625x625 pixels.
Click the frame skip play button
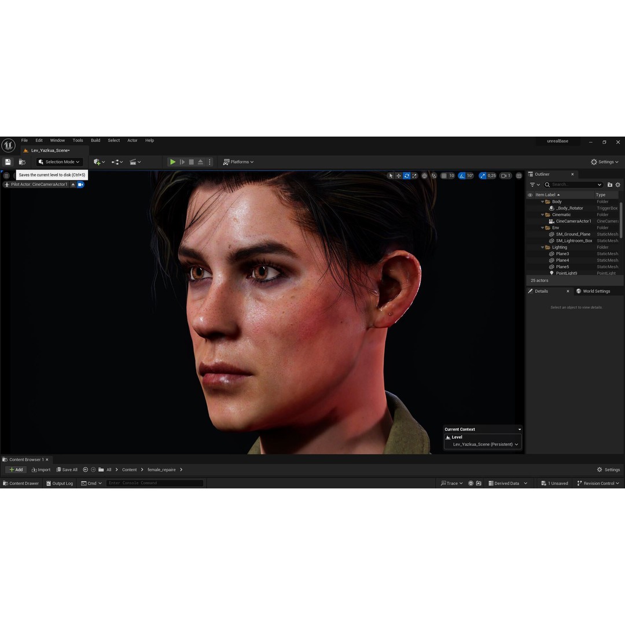pos(182,162)
